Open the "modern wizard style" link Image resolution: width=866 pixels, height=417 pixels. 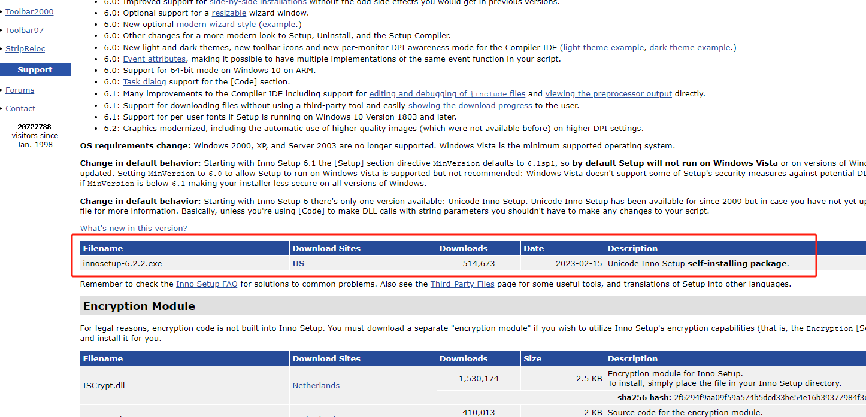click(216, 25)
